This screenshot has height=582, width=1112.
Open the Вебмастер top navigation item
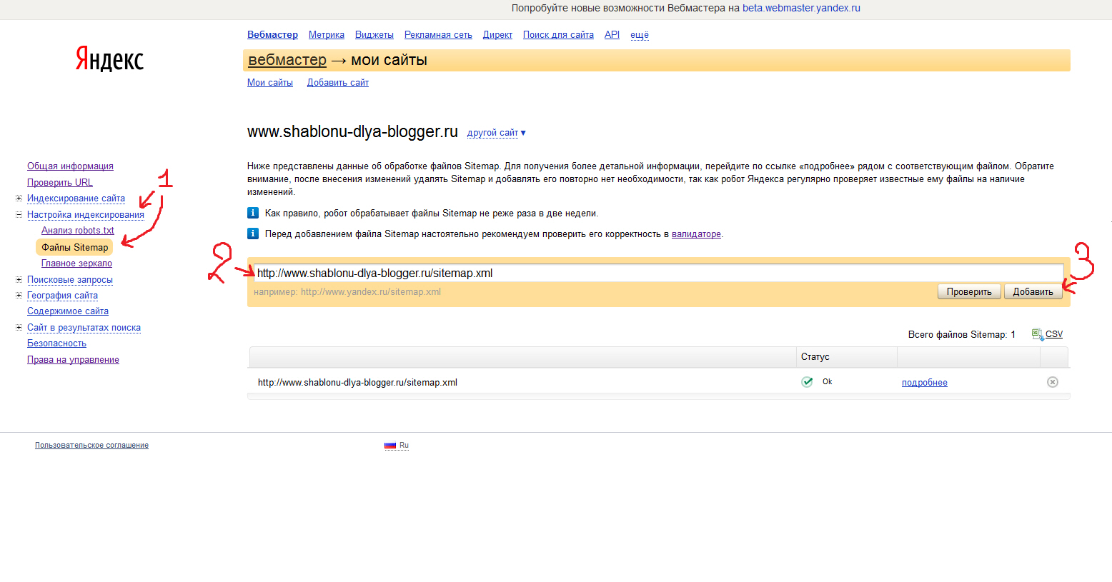(x=272, y=34)
